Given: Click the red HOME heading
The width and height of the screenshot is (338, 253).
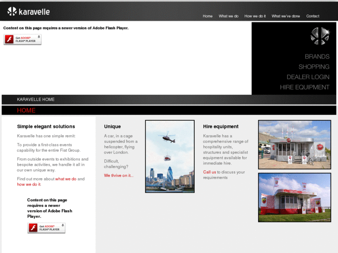Looking at the screenshot, I should pyautogui.click(x=27, y=110).
